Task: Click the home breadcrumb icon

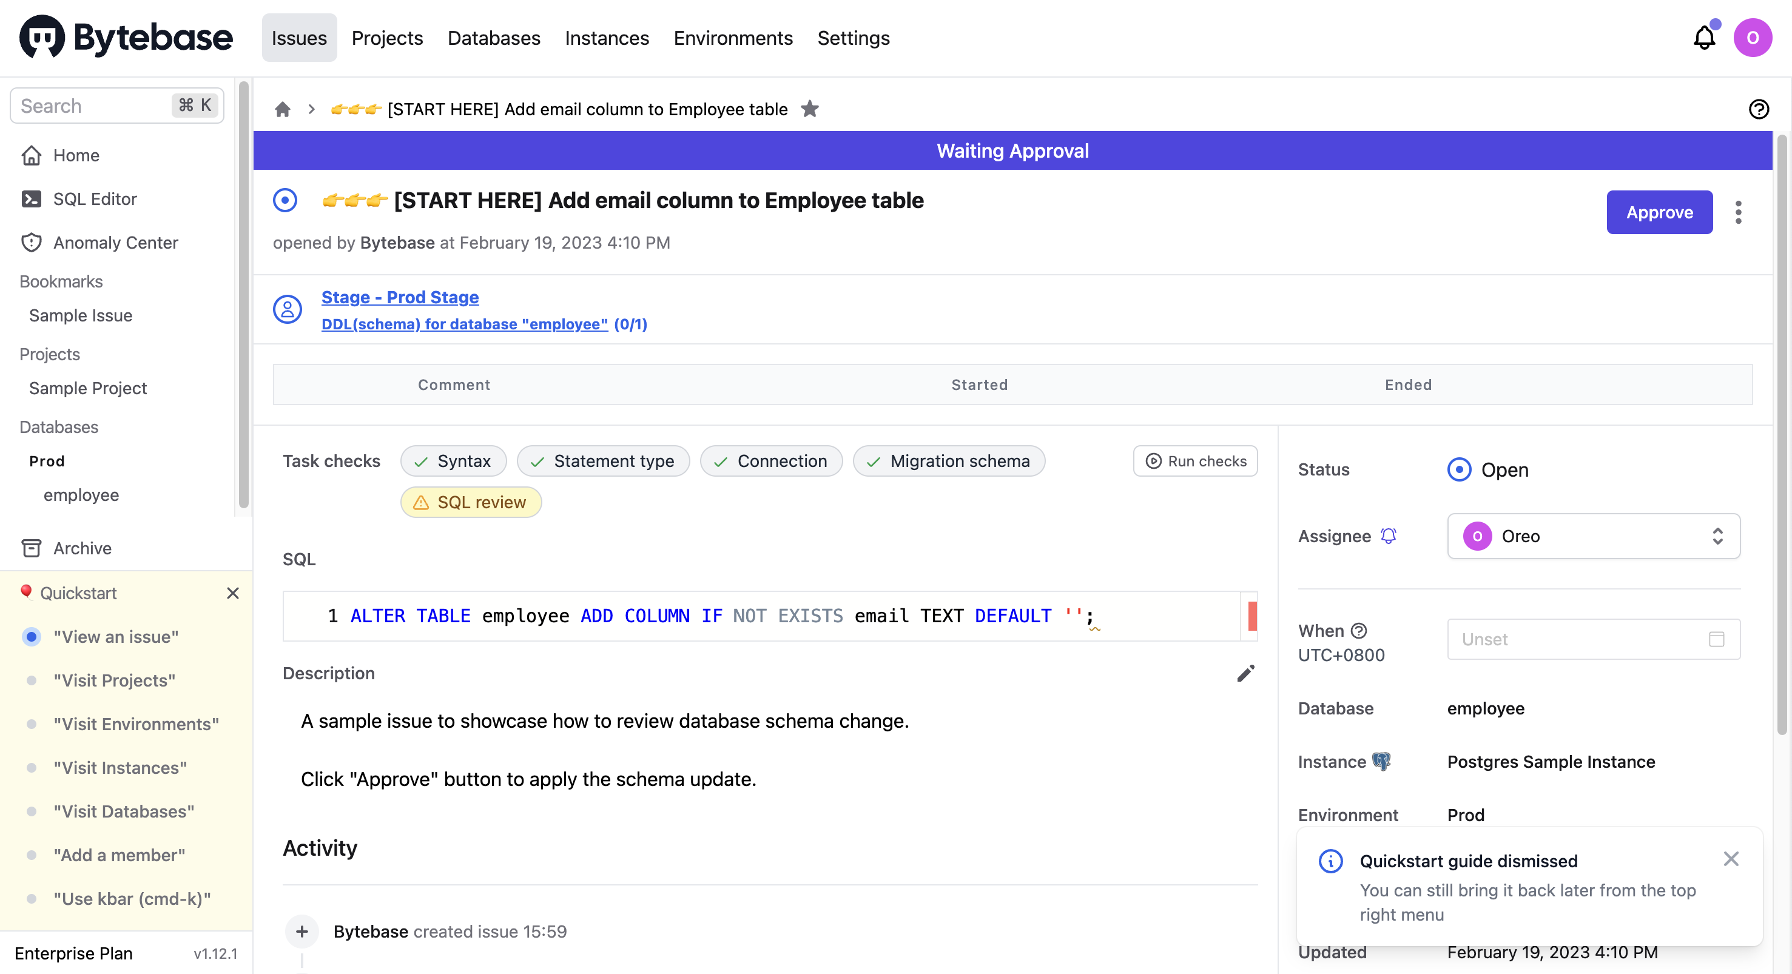Action: (283, 109)
